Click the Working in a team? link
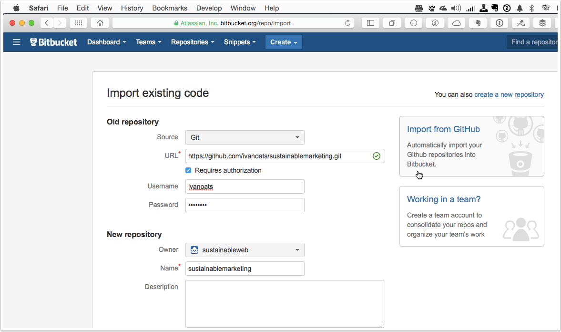This screenshot has width=561, height=332. click(444, 199)
